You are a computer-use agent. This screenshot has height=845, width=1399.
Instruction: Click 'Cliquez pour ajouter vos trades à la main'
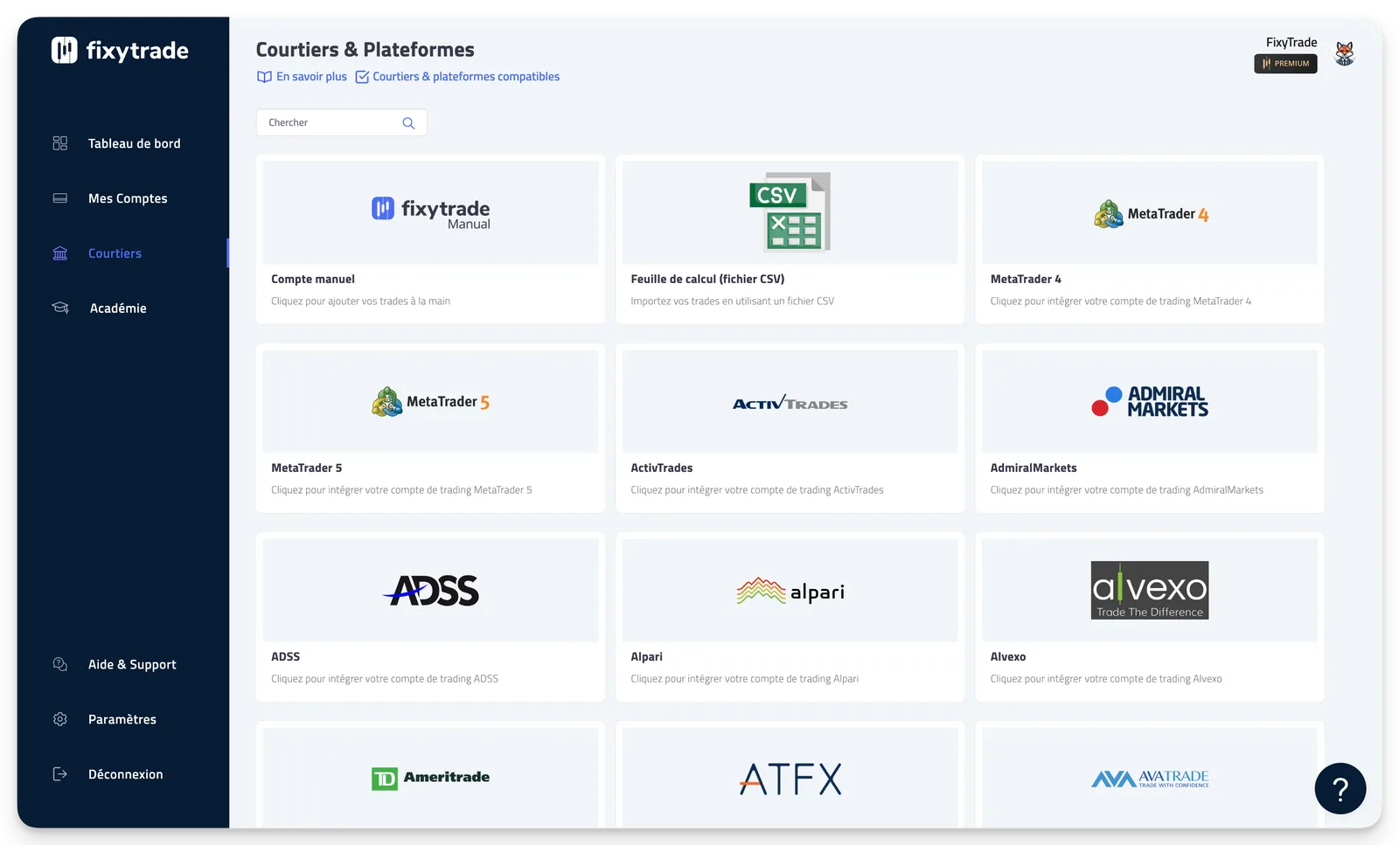pos(361,301)
